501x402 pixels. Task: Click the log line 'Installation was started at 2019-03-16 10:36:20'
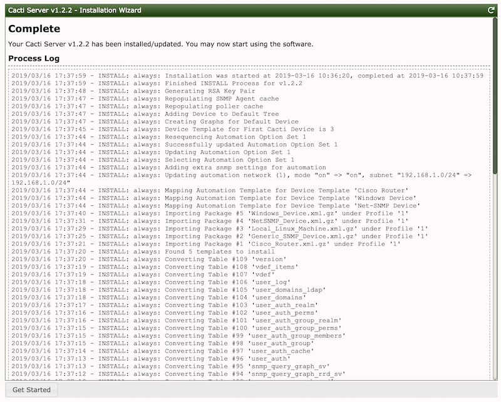coord(247,76)
